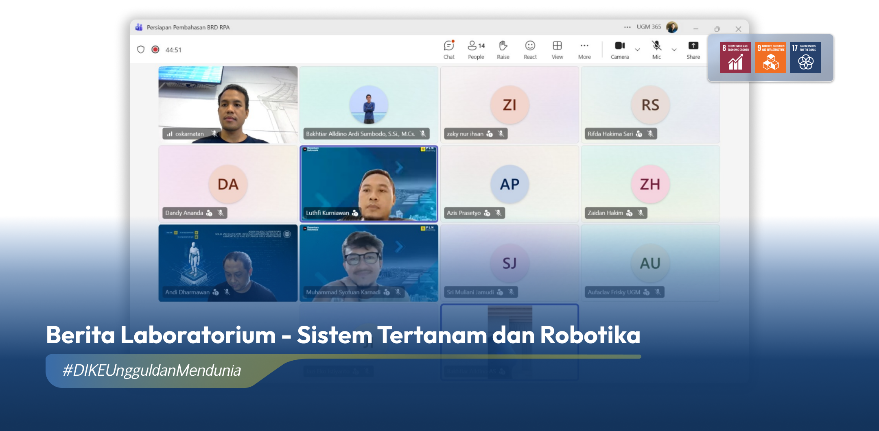Select Luthfi Kurniawan's video tile
This screenshot has width=879, height=431.
coord(369,184)
